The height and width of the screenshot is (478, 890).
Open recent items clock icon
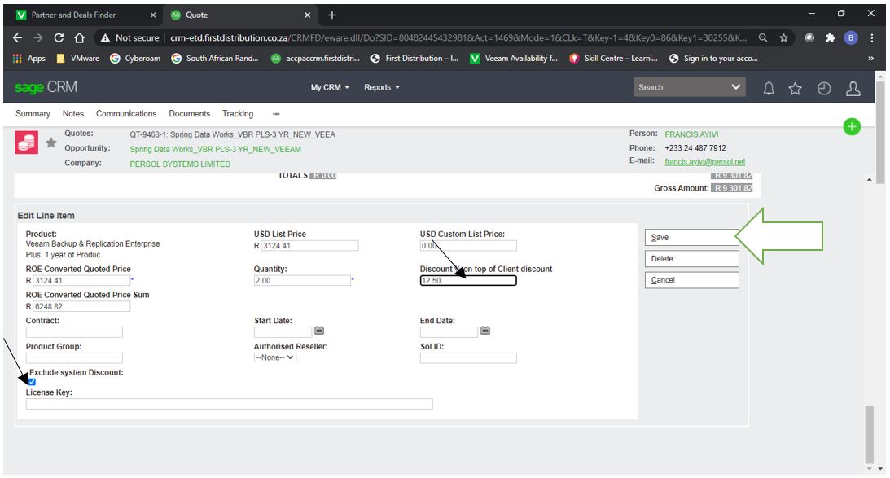tap(824, 88)
